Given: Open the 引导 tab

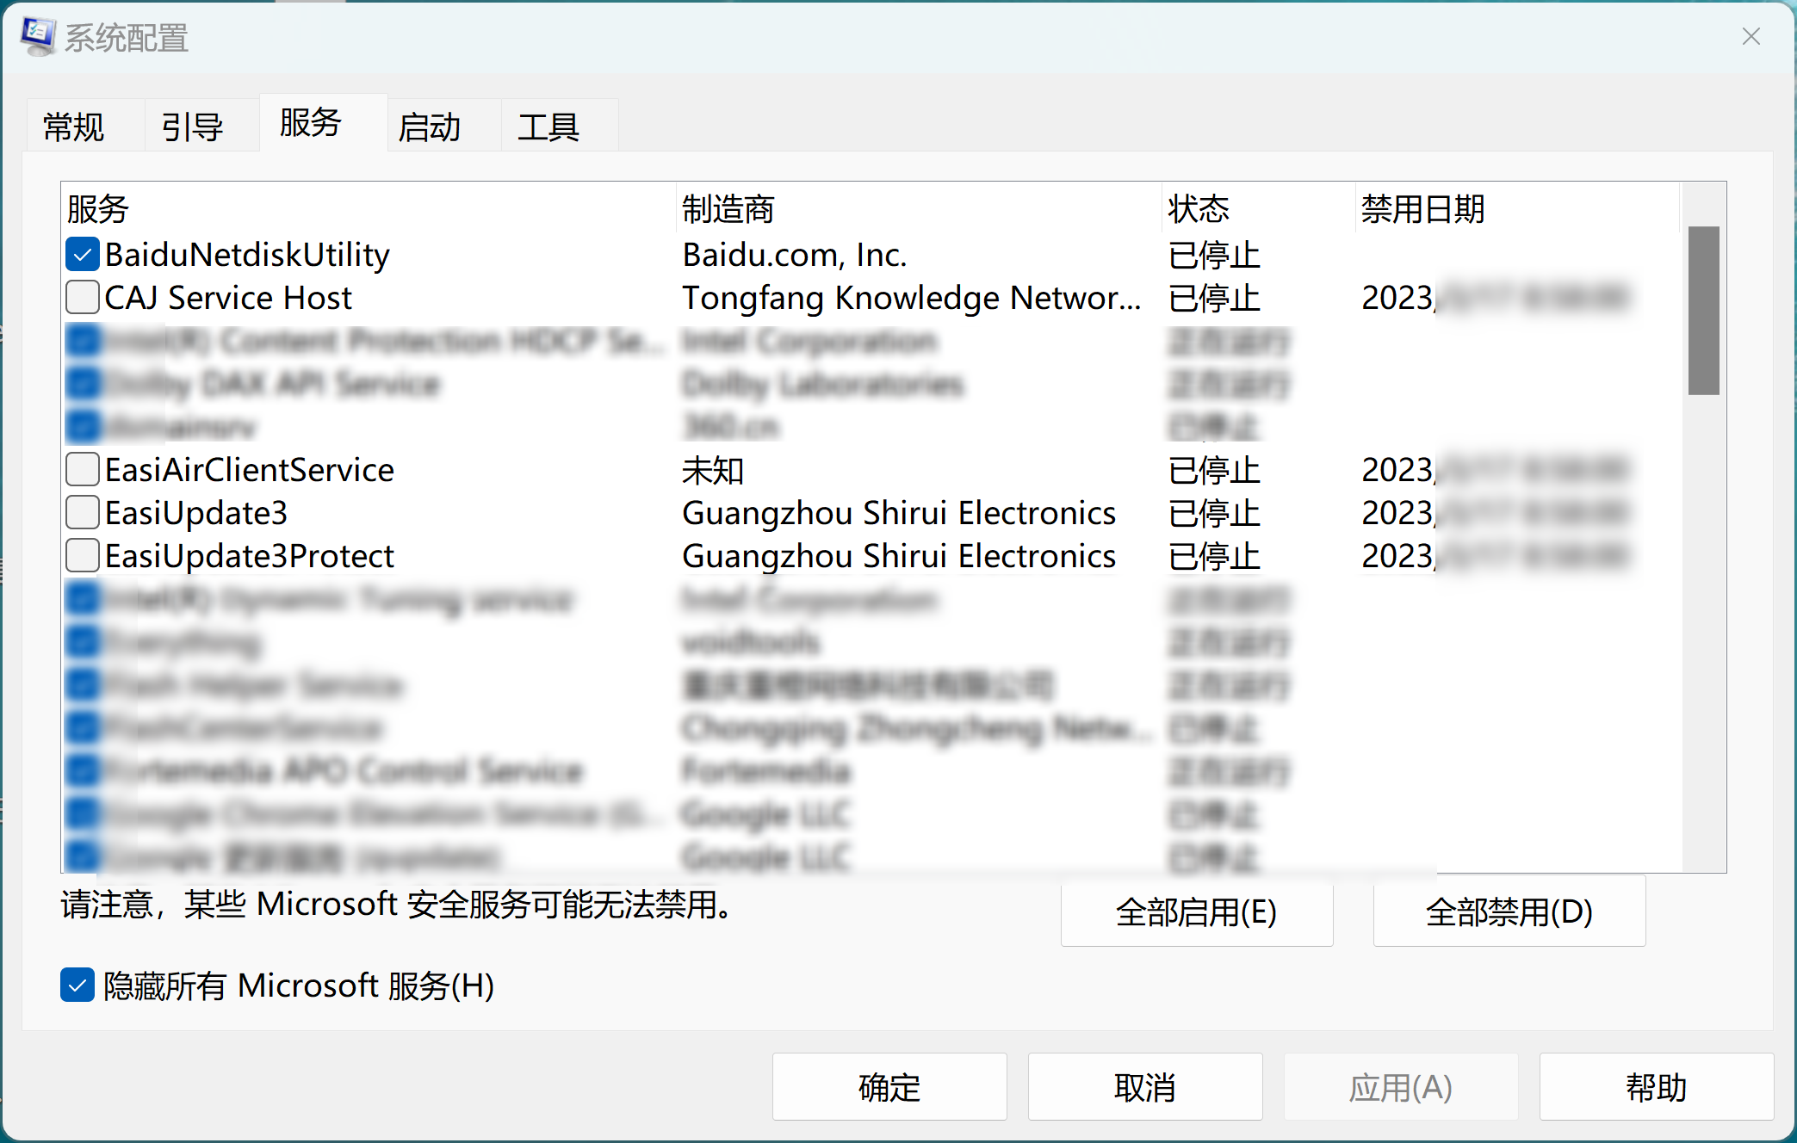Looking at the screenshot, I should pyautogui.click(x=192, y=127).
